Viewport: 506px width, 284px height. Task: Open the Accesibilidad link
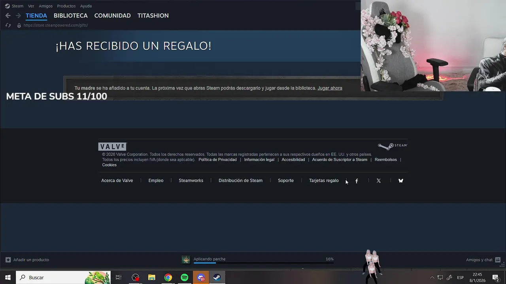coord(293,160)
